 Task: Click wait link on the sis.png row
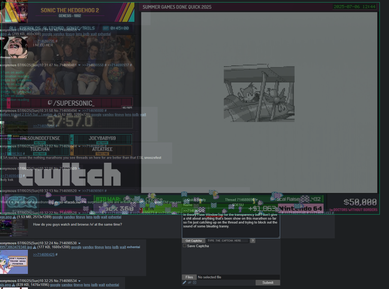(x=102, y=285)
